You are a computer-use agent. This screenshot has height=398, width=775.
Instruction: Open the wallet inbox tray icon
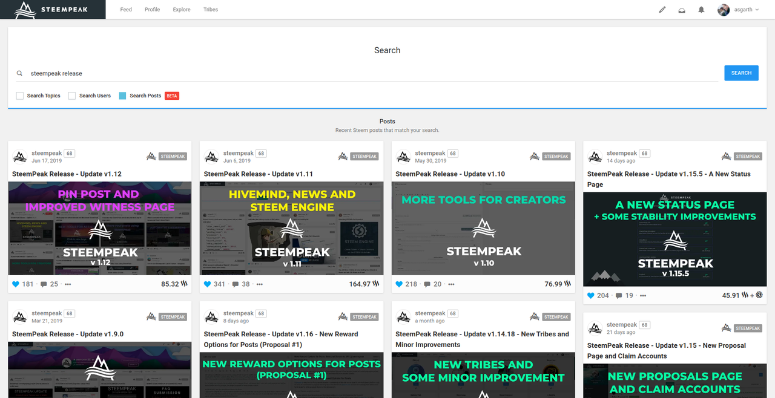[682, 10]
